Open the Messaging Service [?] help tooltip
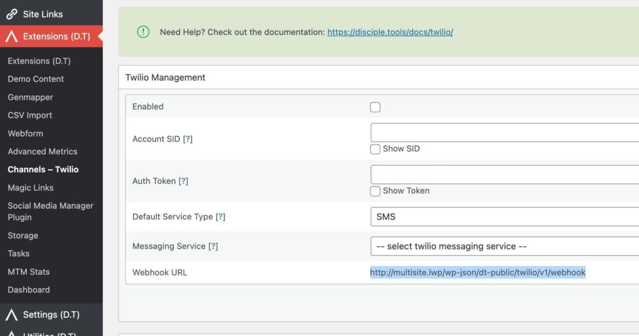This screenshot has height=336, width=639. (x=213, y=246)
